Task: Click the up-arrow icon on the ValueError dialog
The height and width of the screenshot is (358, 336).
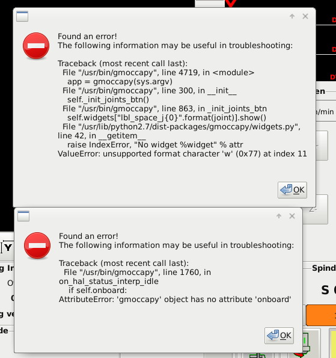Action: [x=292, y=16]
